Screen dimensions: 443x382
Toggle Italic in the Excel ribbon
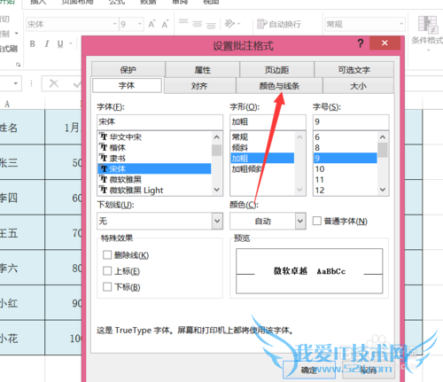(x=47, y=44)
